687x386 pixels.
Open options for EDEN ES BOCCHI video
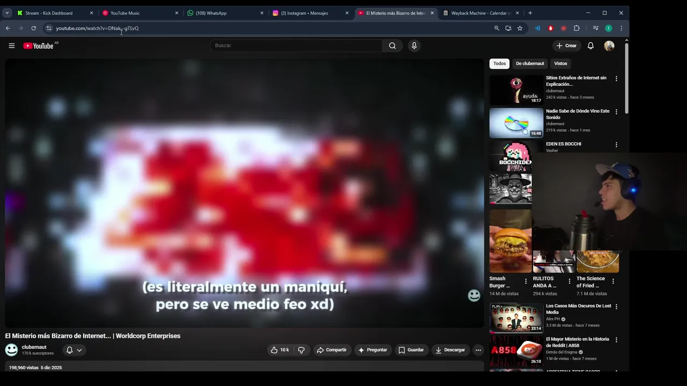(616, 145)
